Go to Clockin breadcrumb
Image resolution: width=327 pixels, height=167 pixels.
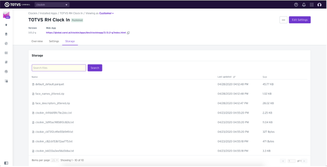[33, 13]
